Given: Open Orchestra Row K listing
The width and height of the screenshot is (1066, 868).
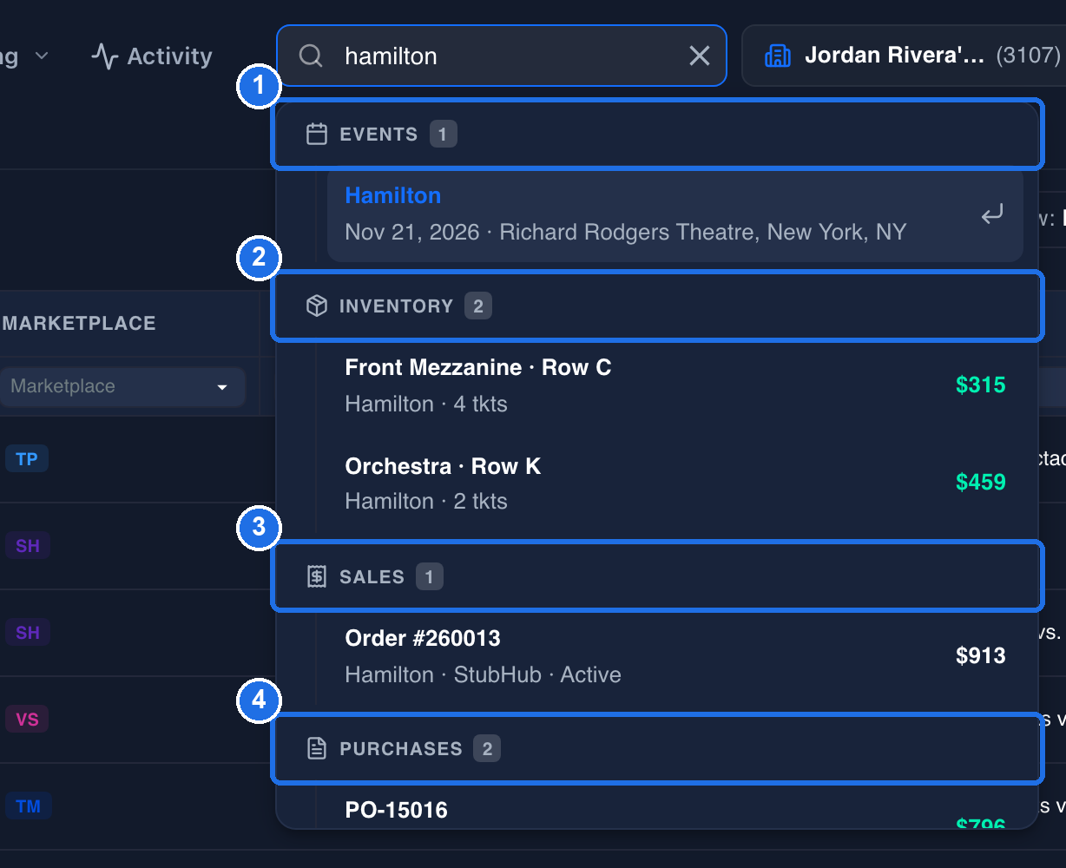Looking at the screenshot, I should pyautogui.click(x=675, y=483).
